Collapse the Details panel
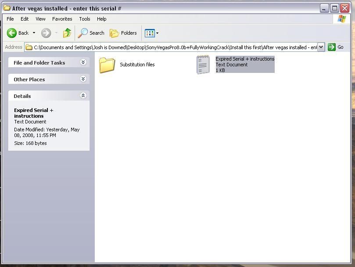Screen dimensions: 355x267 (83, 95)
